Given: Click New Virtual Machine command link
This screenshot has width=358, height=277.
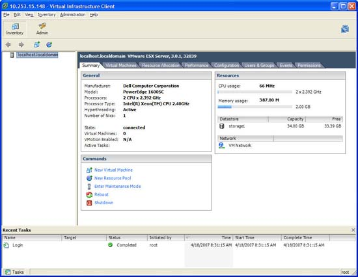Looking at the screenshot, I should 113,170.
